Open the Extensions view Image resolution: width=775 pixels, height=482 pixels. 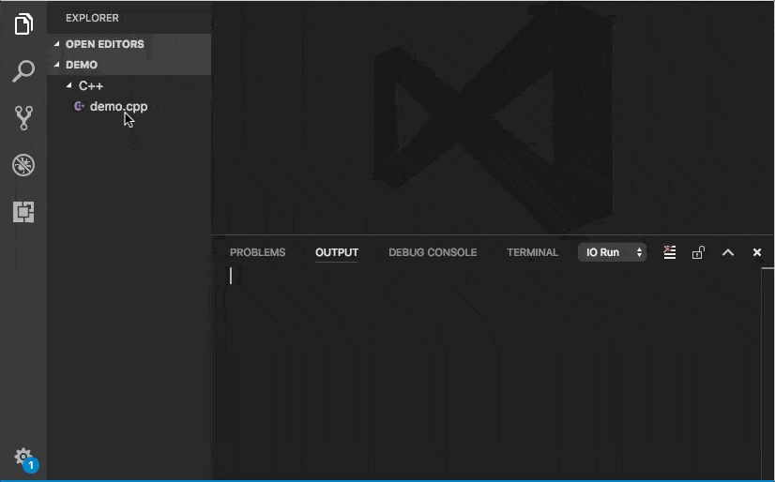23,212
